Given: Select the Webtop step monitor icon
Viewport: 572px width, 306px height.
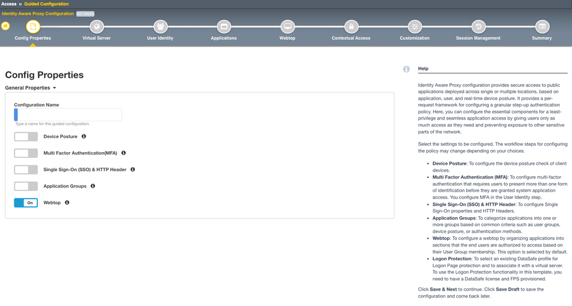Looking at the screenshot, I should (x=288, y=26).
